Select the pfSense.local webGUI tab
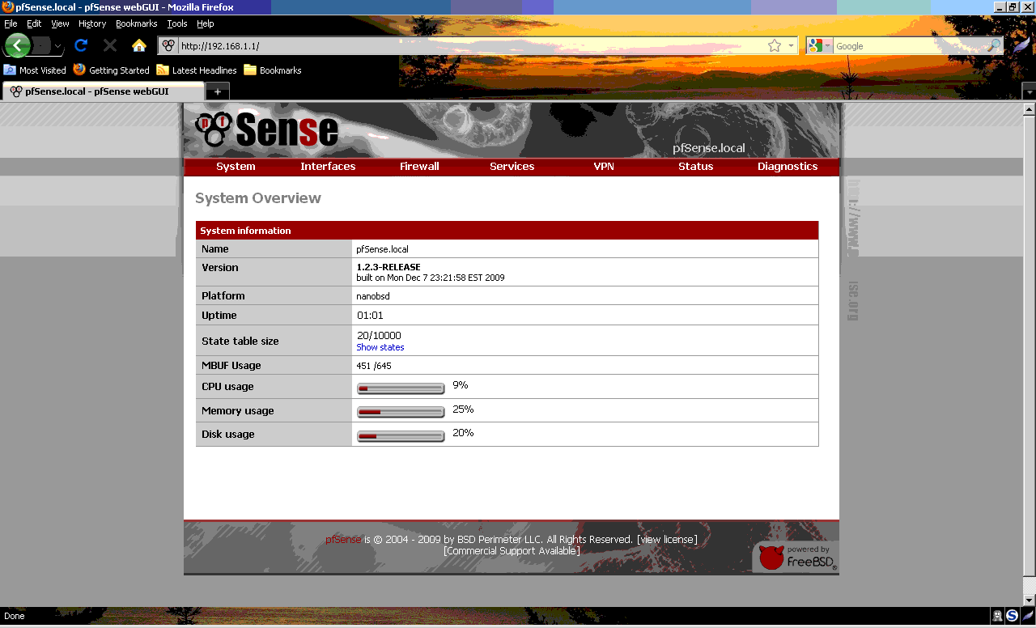This screenshot has width=1036, height=628. coord(103,91)
